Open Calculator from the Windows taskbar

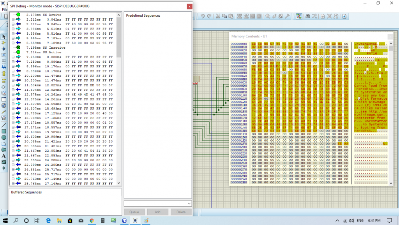(x=102, y=220)
